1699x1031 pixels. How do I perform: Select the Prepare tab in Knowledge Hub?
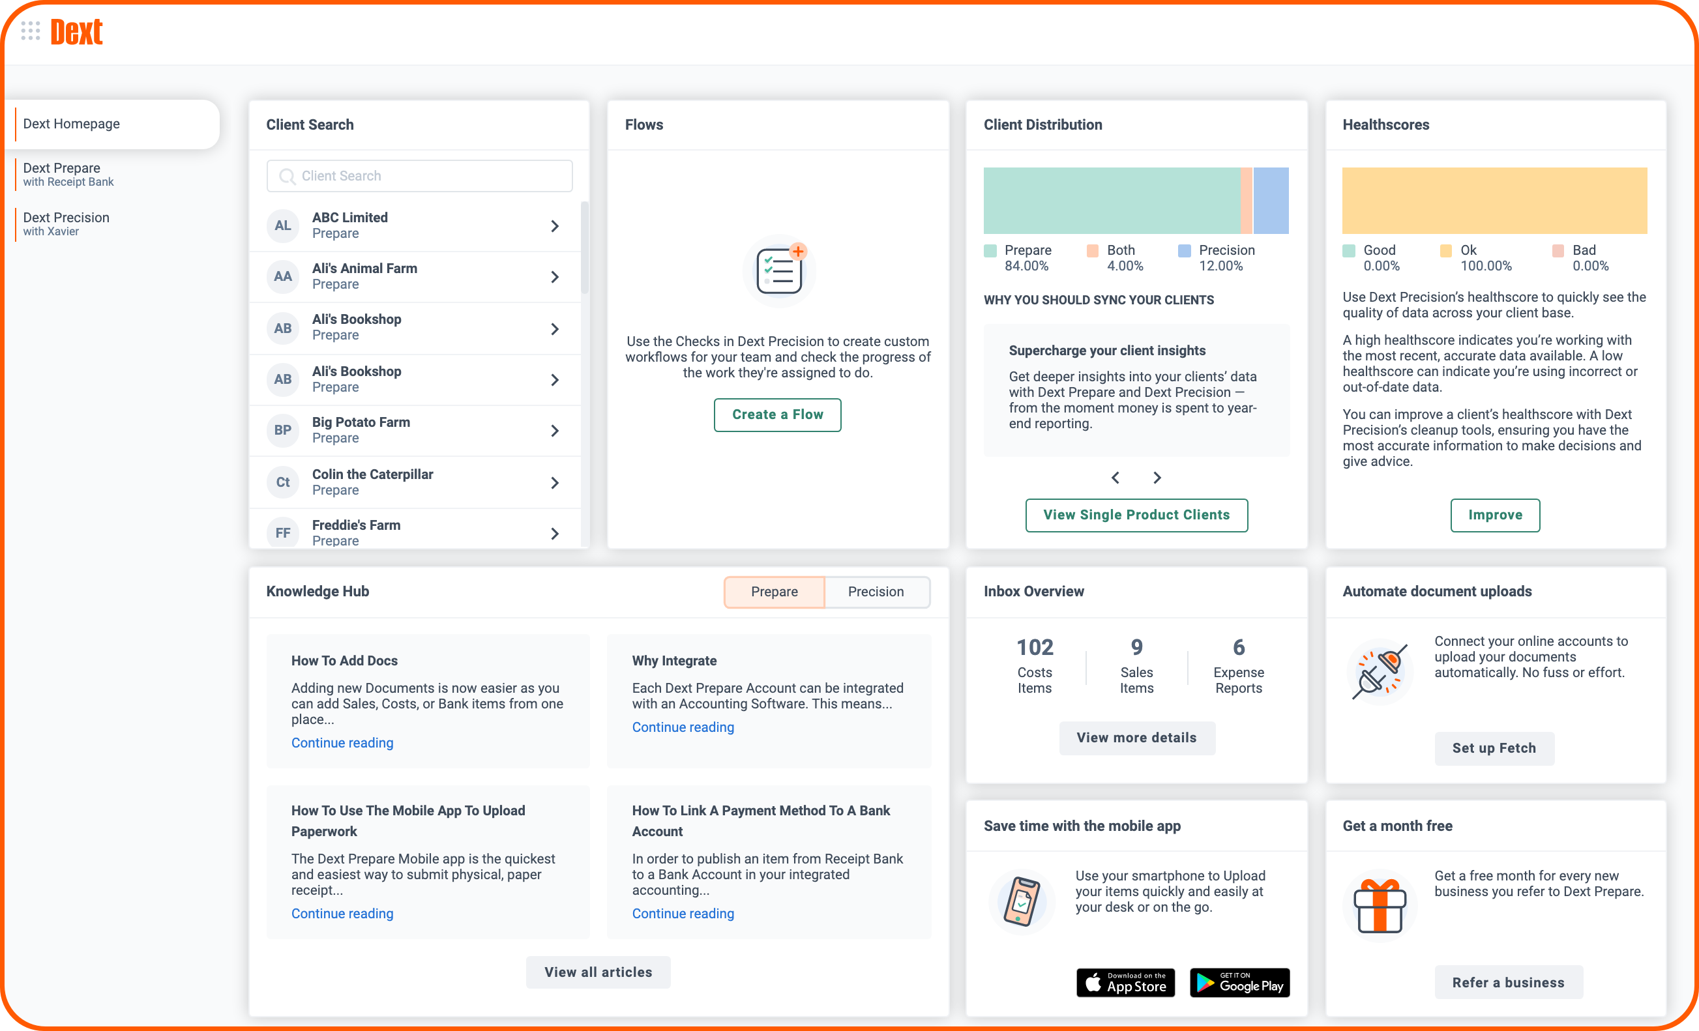tap(775, 592)
